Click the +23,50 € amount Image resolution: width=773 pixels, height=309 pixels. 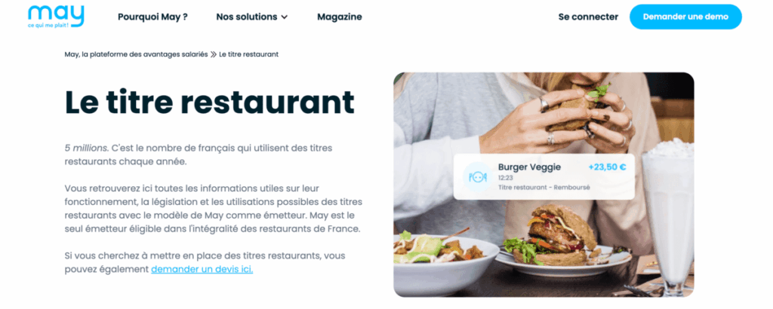tap(608, 167)
